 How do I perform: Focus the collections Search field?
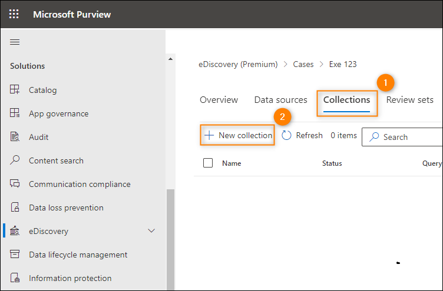click(x=402, y=137)
